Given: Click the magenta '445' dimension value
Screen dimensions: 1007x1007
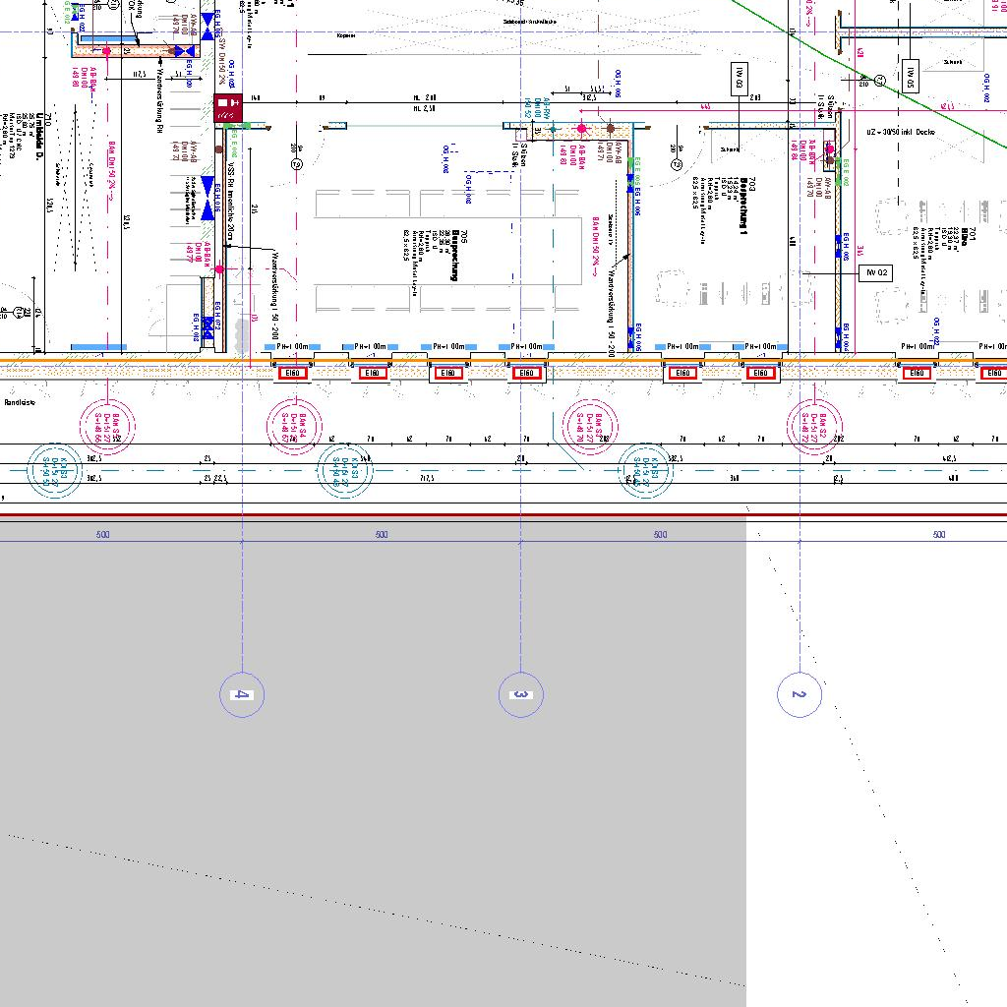Looking at the screenshot, I should point(705,107).
